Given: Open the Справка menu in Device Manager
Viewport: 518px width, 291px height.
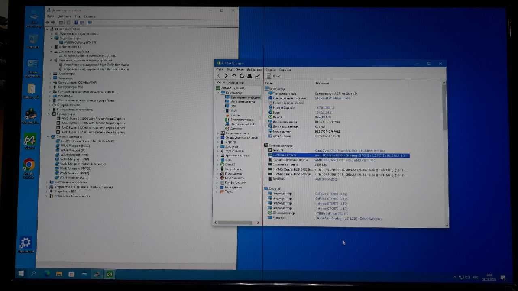Looking at the screenshot, I should (89, 17).
